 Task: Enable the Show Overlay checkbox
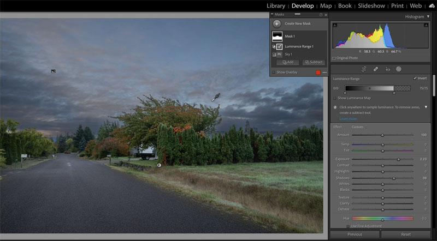click(274, 73)
